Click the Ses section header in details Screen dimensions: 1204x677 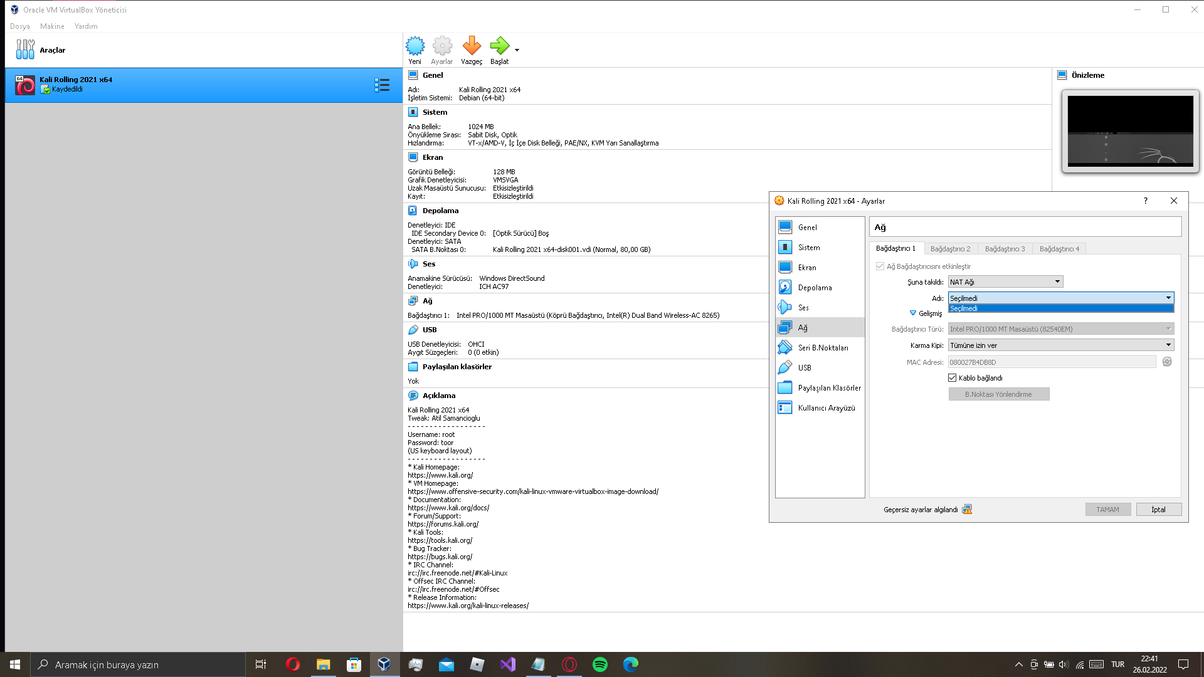click(x=429, y=264)
